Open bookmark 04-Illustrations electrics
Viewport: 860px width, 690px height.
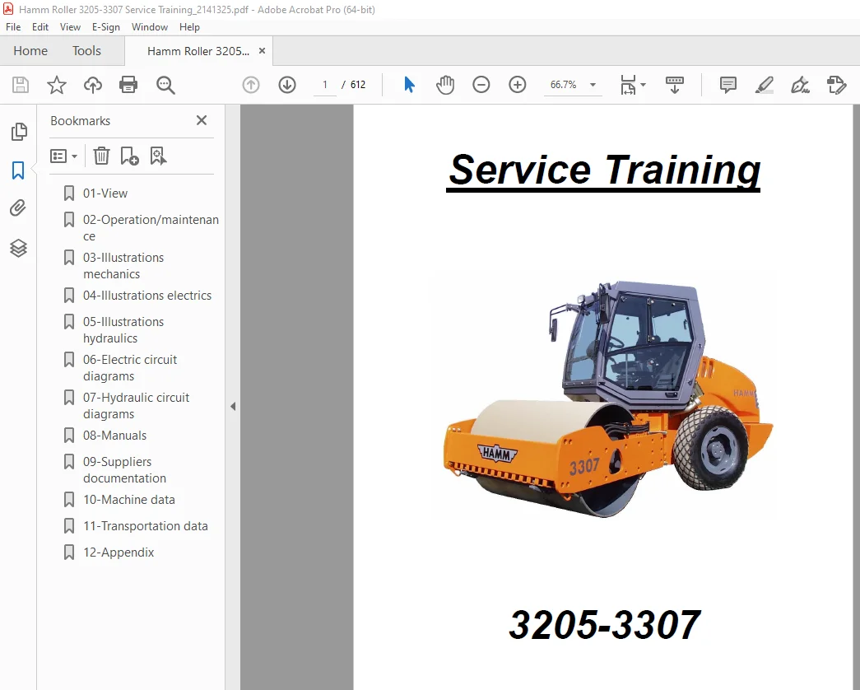pos(147,296)
